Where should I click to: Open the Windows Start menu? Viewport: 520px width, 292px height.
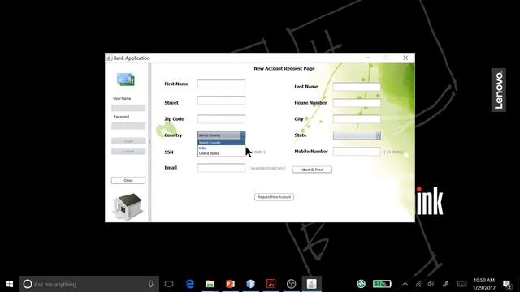(10, 284)
